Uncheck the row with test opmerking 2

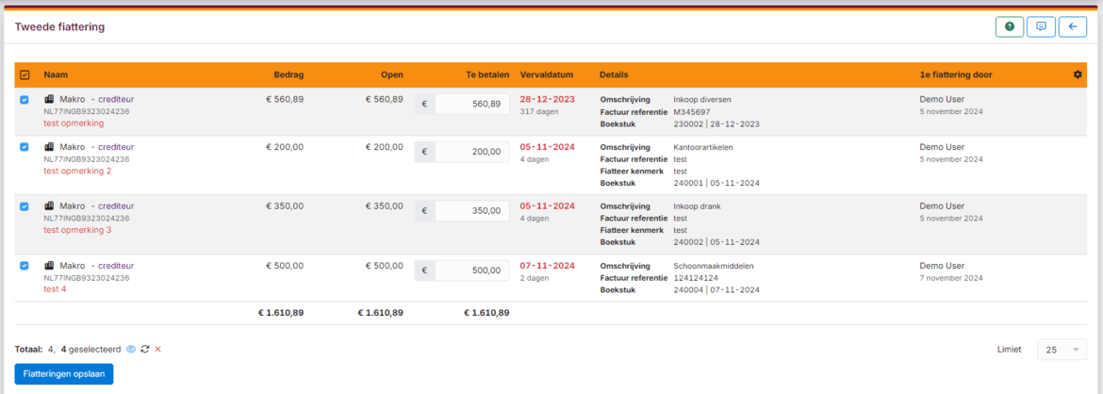click(25, 147)
